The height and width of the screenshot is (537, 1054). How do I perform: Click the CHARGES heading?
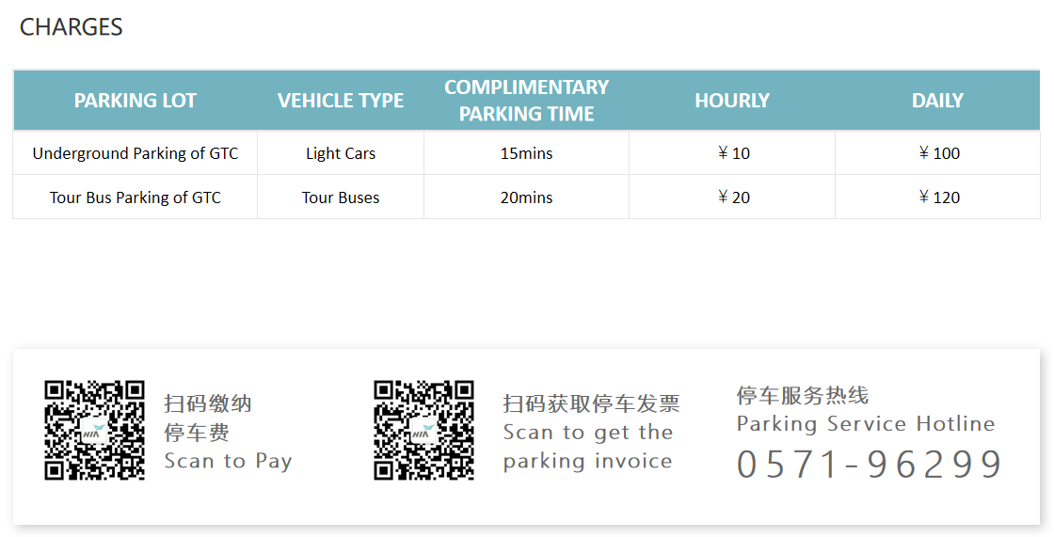72,27
